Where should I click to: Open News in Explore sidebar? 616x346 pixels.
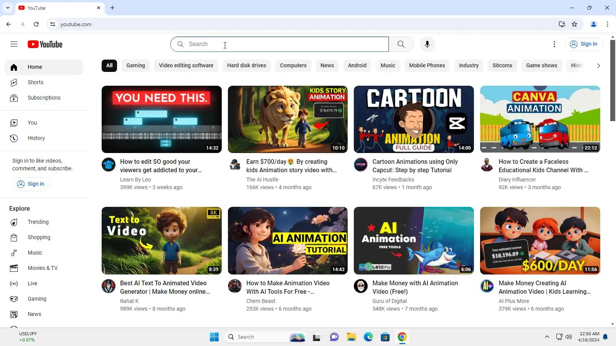[x=44, y=314]
